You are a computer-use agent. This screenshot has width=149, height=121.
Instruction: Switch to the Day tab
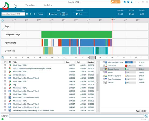pyautogui.click(x=15, y=5)
